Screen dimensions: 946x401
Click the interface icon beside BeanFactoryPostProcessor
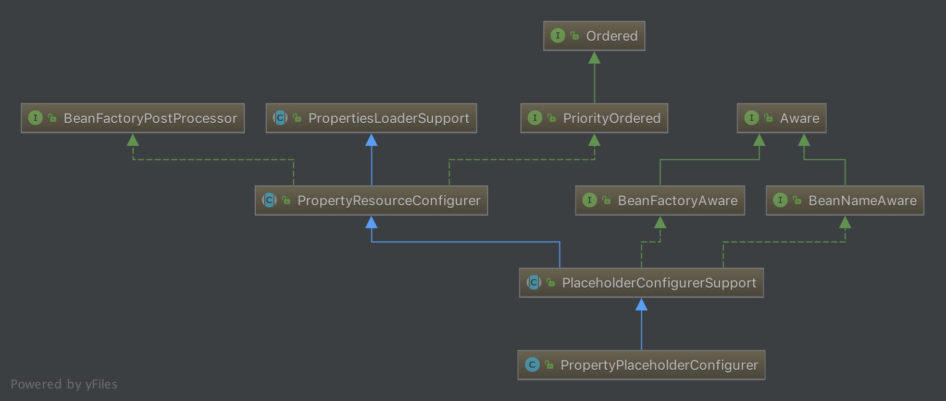coord(35,118)
